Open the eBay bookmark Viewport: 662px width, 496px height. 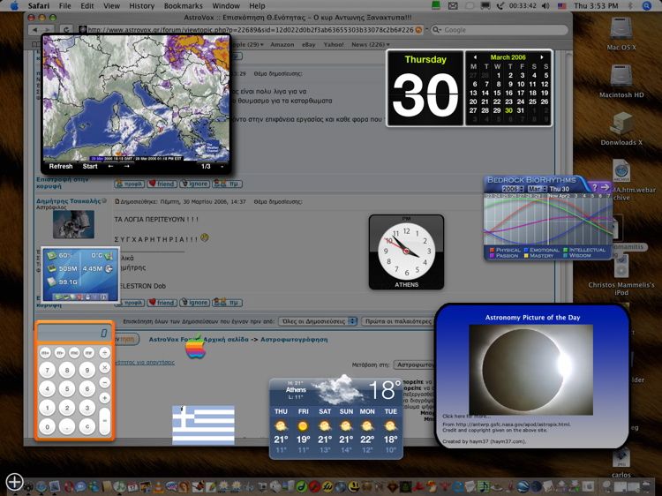tap(308, 44)
